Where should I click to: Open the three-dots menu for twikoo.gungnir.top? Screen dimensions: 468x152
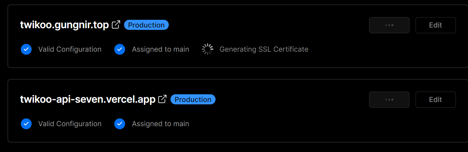(x=389, y=25)
